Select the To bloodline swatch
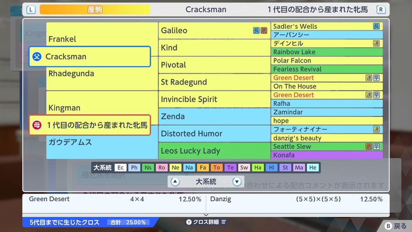The image size is (412, 232). [217, 167]
